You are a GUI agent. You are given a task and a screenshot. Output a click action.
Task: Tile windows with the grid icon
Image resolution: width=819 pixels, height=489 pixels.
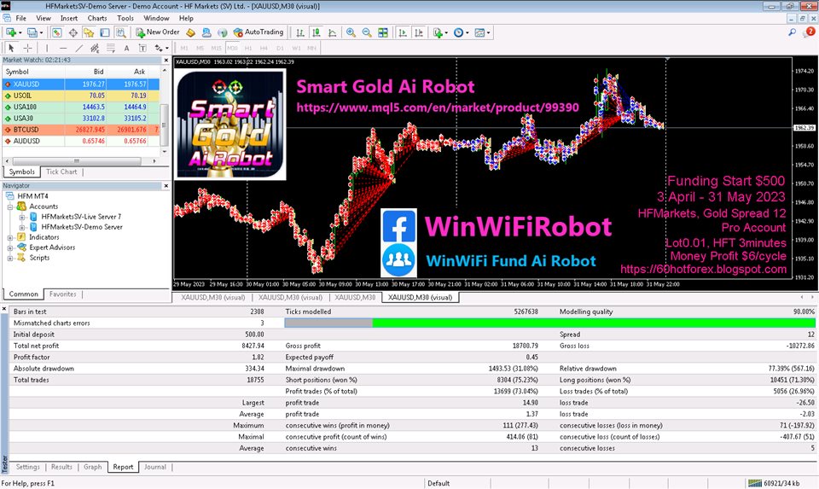tap(383, 32)
